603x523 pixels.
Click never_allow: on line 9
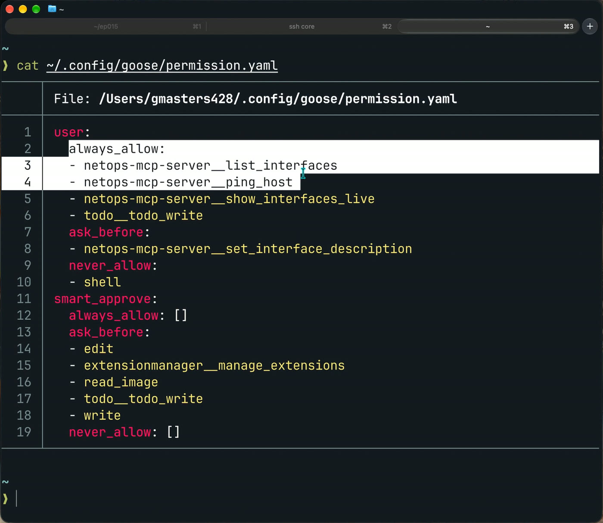pos(113,265)
